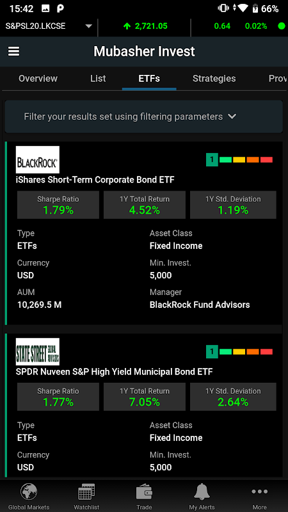The image size is (288, 512).
Task: Open iShares Short-Term Corporate Bond ETF
Action: (95, 180)
